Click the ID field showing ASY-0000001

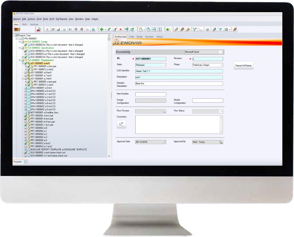151,59
